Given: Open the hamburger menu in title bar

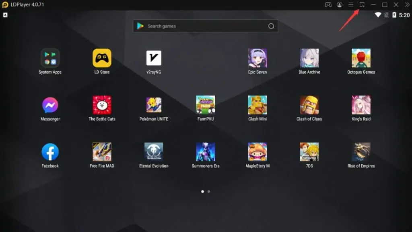Looking at the screenshot, I should (x=351, y=4).
